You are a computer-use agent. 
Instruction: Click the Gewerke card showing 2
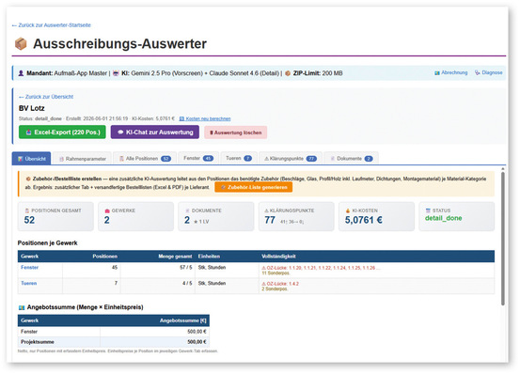136,216
